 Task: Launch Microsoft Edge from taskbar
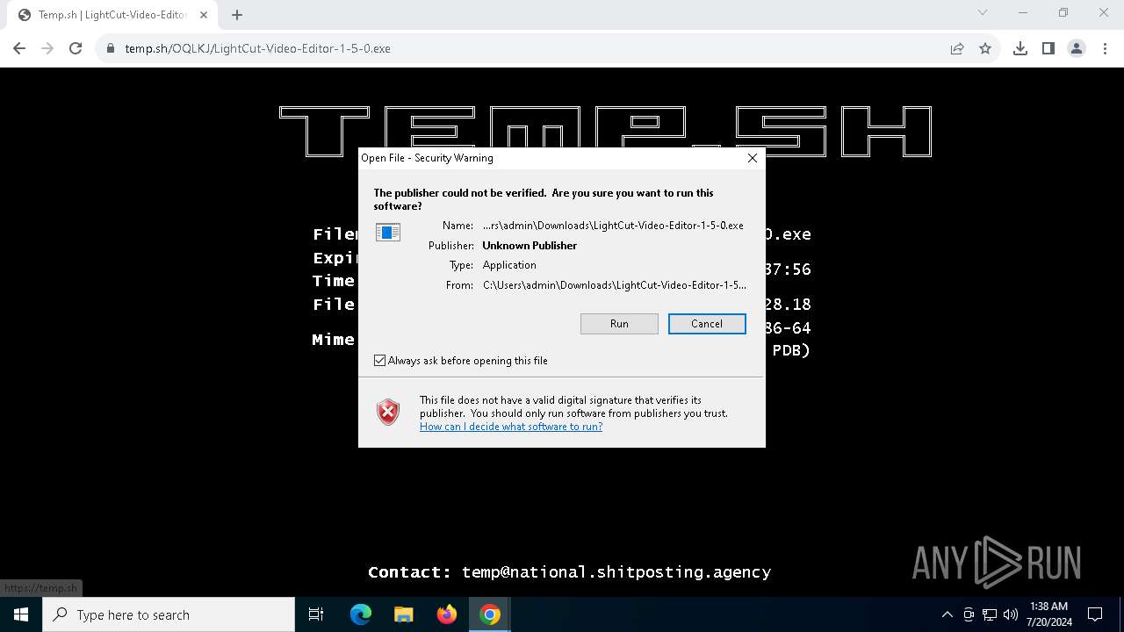click(361, 614)
